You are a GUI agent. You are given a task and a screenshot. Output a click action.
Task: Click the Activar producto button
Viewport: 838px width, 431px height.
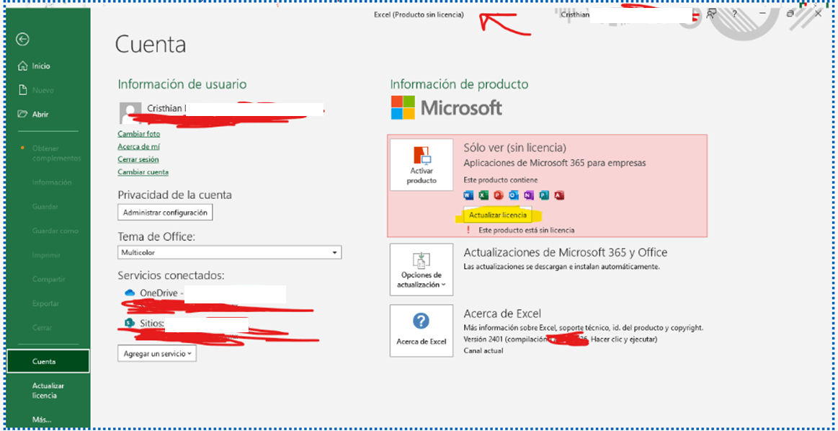(421, 165)
